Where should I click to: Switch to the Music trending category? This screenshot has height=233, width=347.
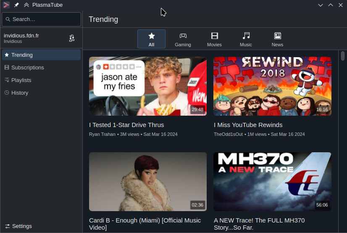click(x=246, y=39)
